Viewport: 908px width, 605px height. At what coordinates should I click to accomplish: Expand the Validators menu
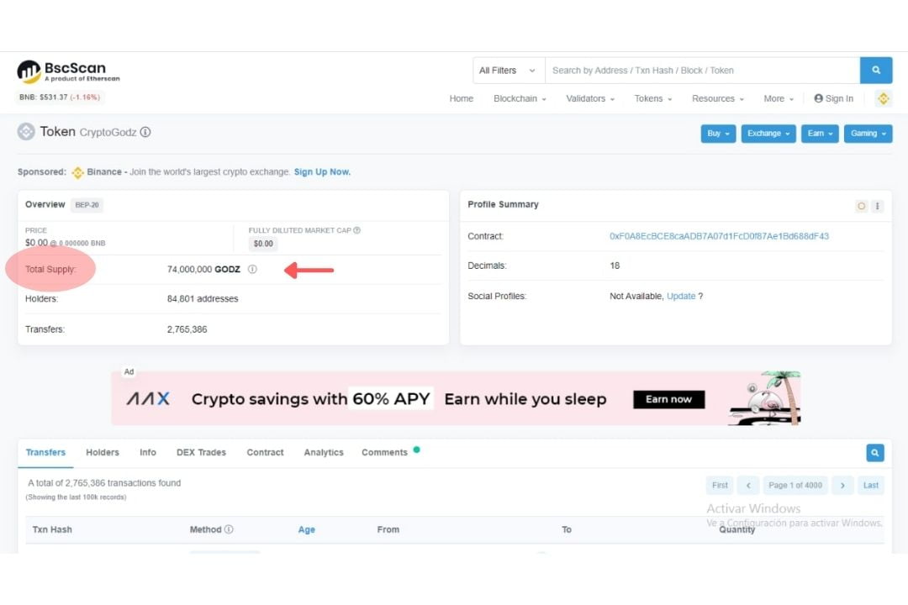(590, 98)
